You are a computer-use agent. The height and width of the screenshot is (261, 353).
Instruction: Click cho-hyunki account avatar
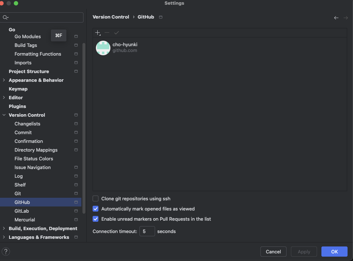click(x=103, y=48)
